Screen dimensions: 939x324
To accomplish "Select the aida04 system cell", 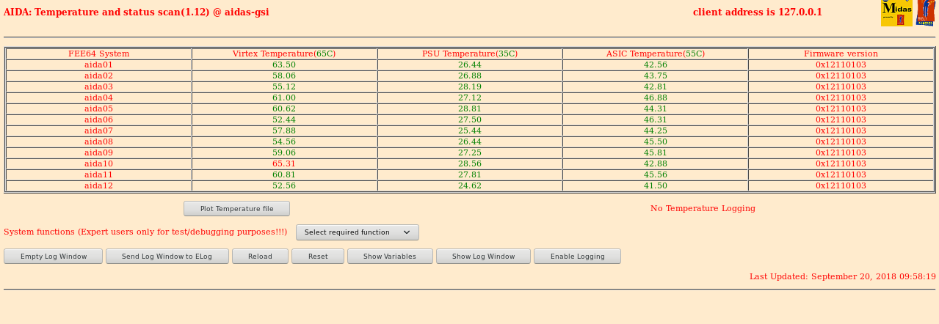I will click(98, 97).
